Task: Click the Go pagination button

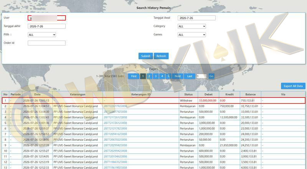Action: [211, 76]
